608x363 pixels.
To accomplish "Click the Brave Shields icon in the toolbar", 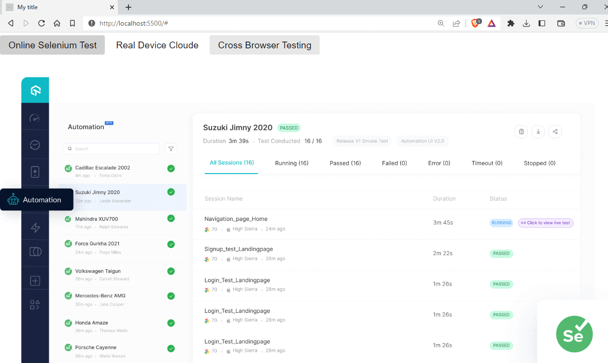I will click(475, 23).
